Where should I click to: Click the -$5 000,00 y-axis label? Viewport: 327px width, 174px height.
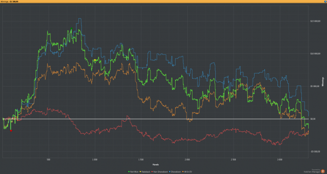point(315,152)
